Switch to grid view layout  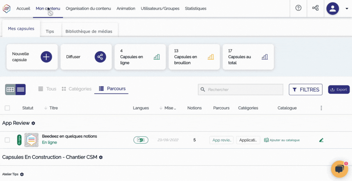click(10, 90)
